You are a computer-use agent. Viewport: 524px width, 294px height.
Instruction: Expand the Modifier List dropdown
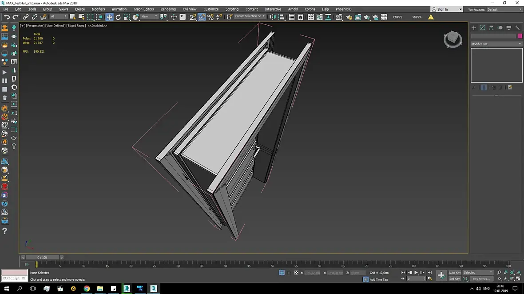[x=496, y=44]
